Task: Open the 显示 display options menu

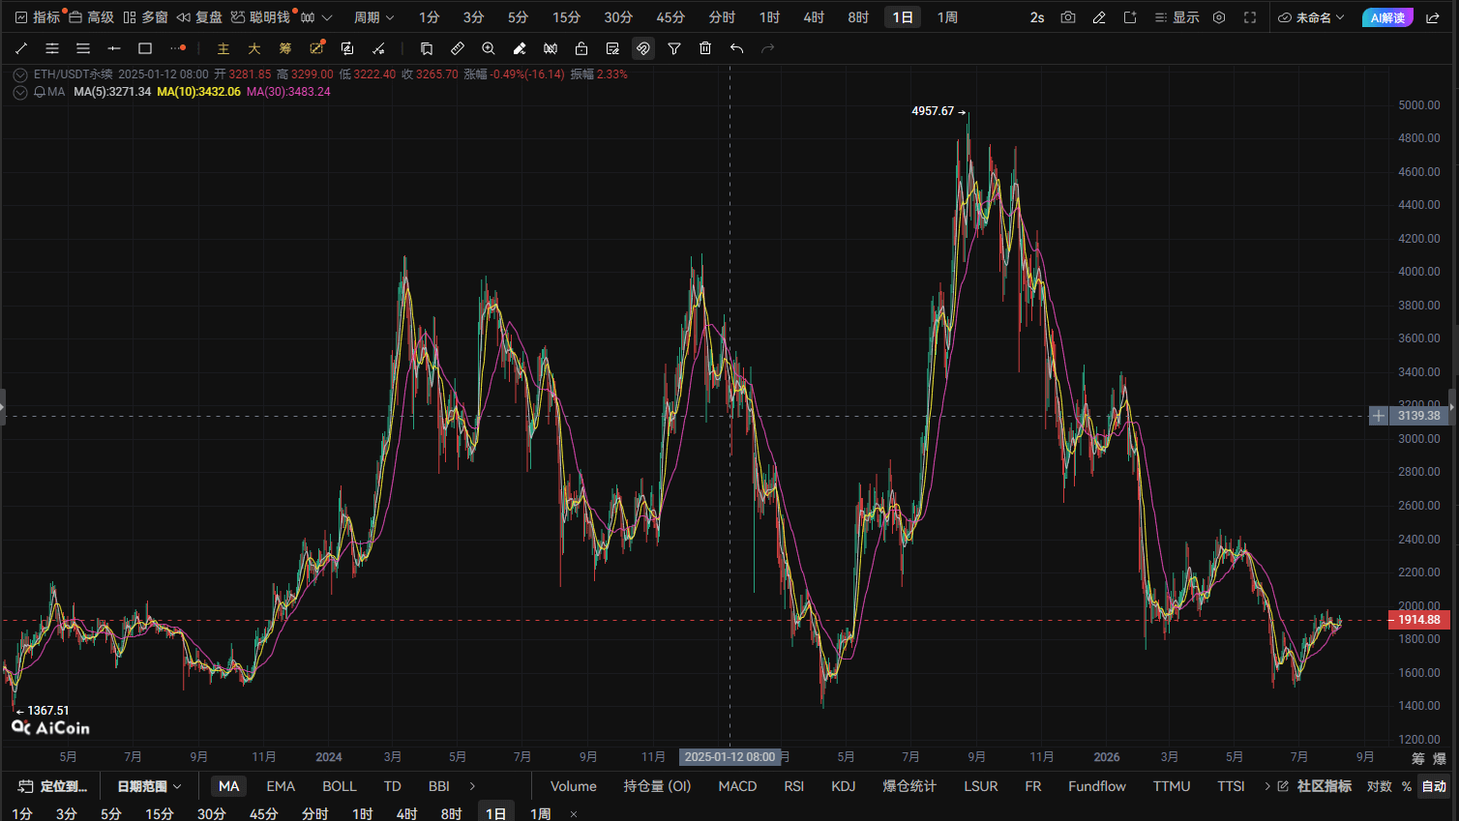Action: click(x=1177, y=17)
